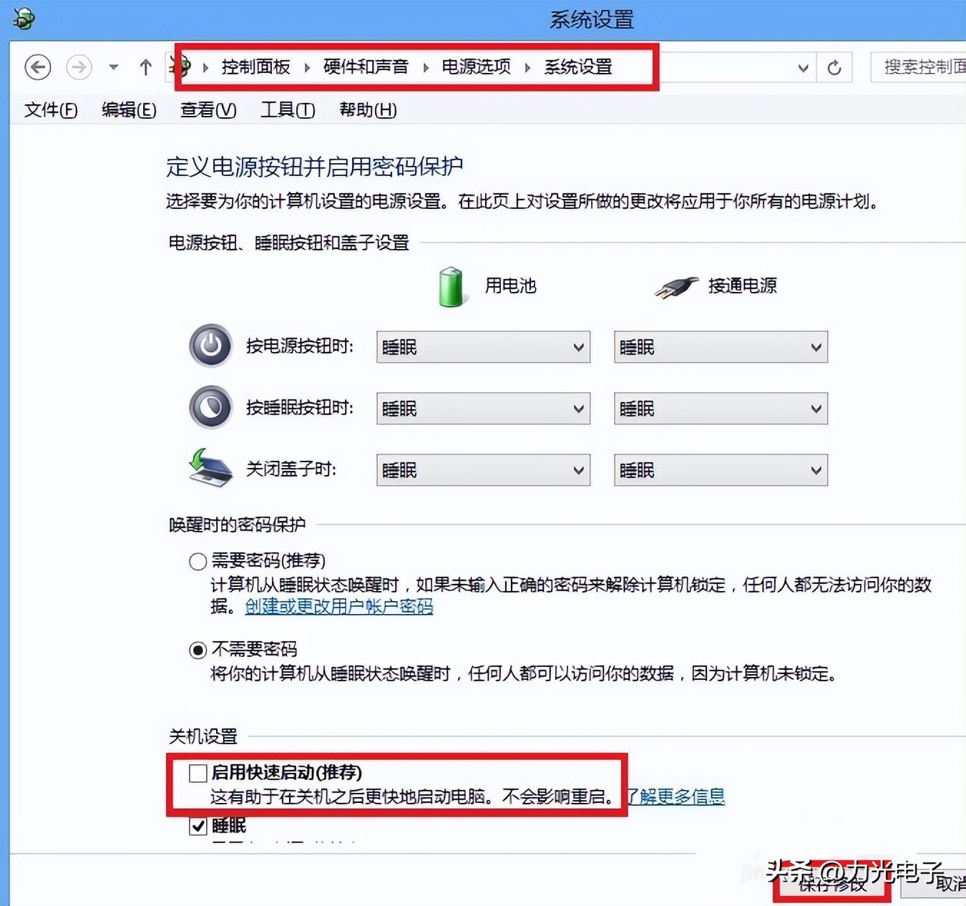Open the 工具 menu
Screen dimensions: 966x906
point(286,110)
